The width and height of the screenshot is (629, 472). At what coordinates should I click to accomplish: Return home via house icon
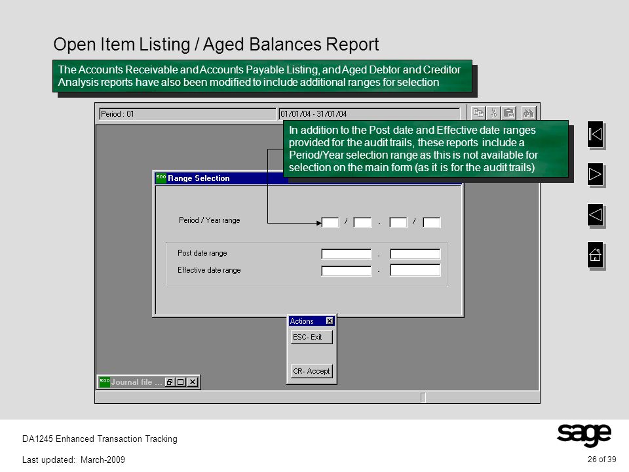coord(596,254)
